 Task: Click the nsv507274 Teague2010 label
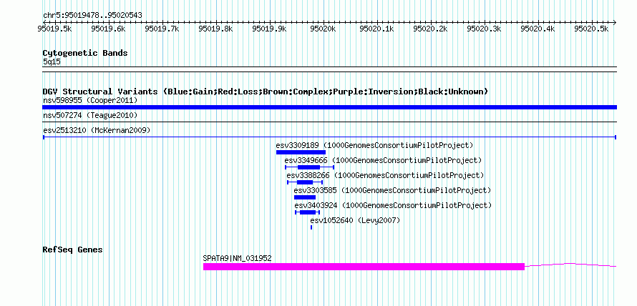coord(90,116)
